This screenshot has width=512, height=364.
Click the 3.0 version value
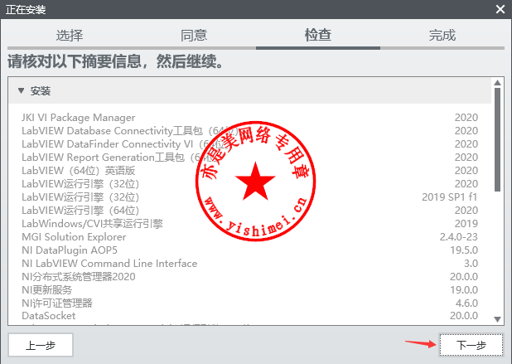471,264
